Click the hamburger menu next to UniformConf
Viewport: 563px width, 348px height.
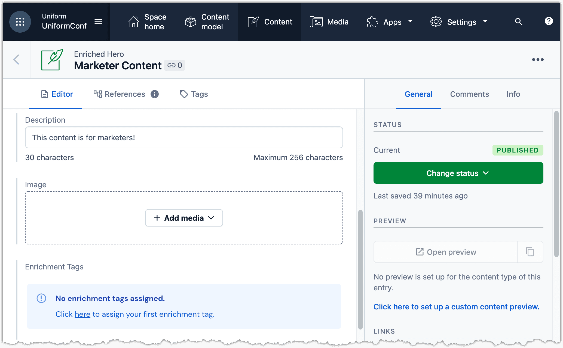98,22
